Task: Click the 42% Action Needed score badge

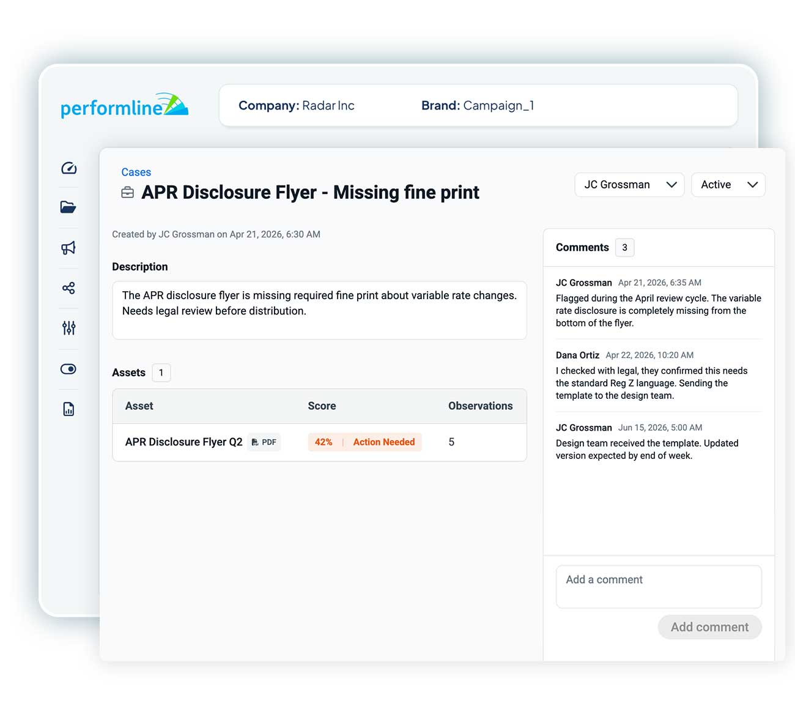Action: click(x=364, y=442)
